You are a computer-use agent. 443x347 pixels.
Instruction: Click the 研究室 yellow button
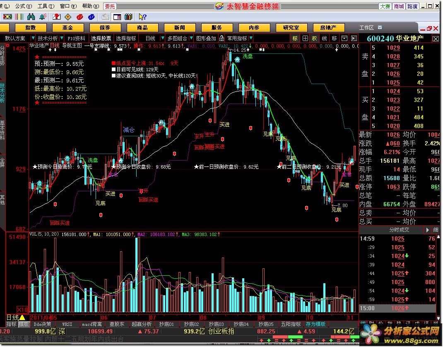point(291,27)
